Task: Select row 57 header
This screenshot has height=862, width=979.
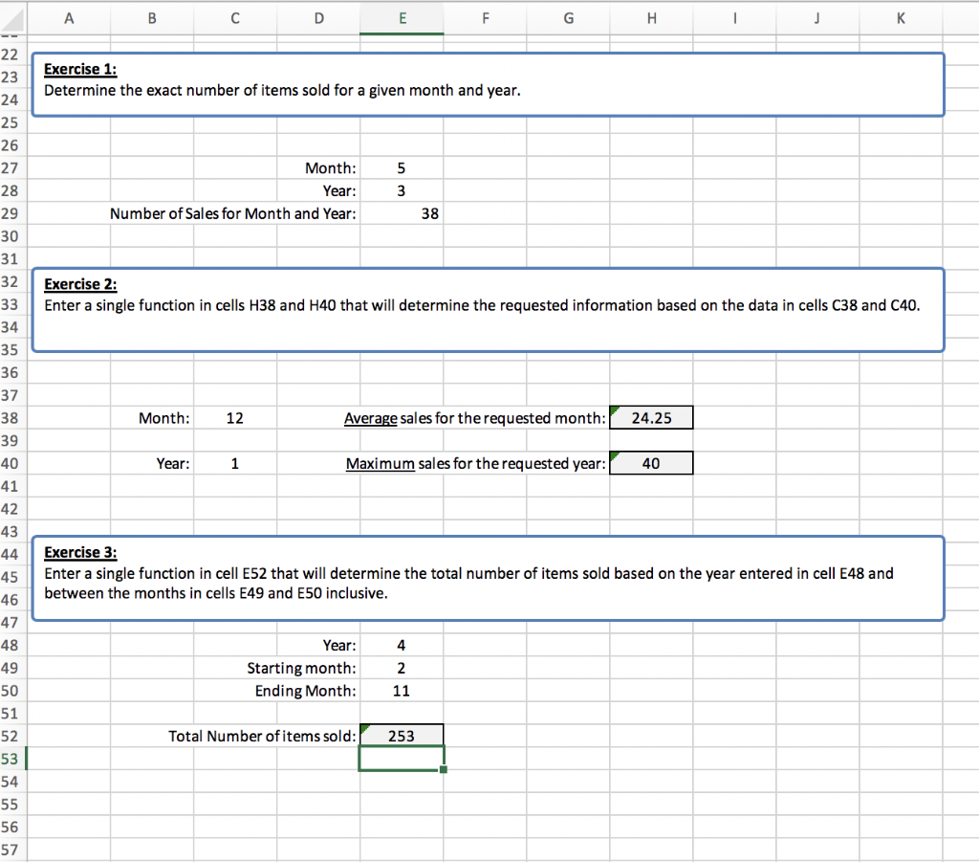Action: click(12, 850)
